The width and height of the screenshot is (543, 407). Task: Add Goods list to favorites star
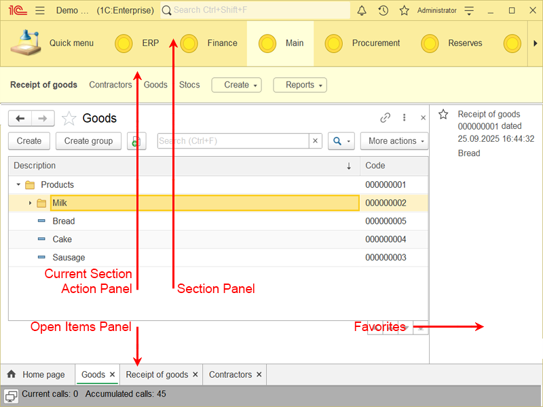pyautogui.click(x=69, y=119)
